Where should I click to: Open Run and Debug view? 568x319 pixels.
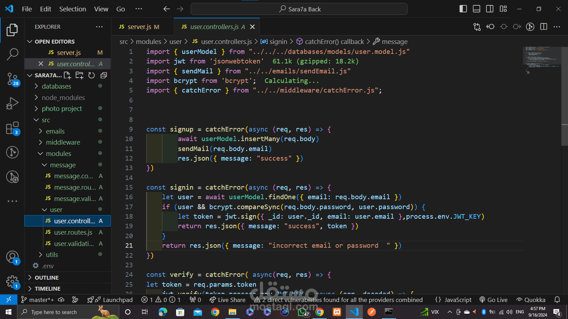click(x=12, y=103)
